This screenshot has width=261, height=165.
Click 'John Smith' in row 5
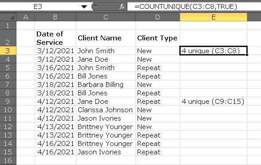[106, 68]
